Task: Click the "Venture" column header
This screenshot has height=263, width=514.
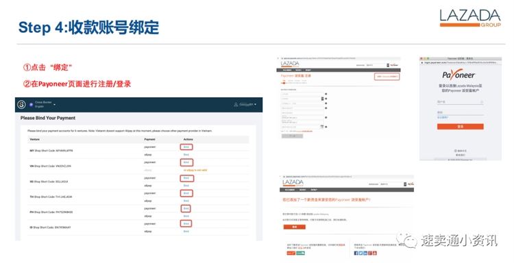Action: pyautogui.click(x=34, y=139)
